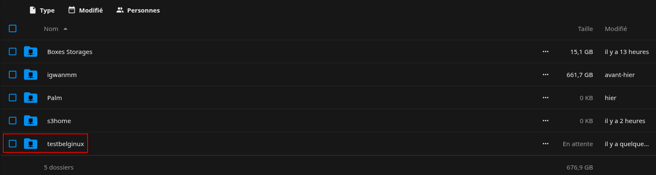This screenshot has width=656, height=175.
Task: Open the Boxes Storages folder name
Action: [x=70, y=52]
